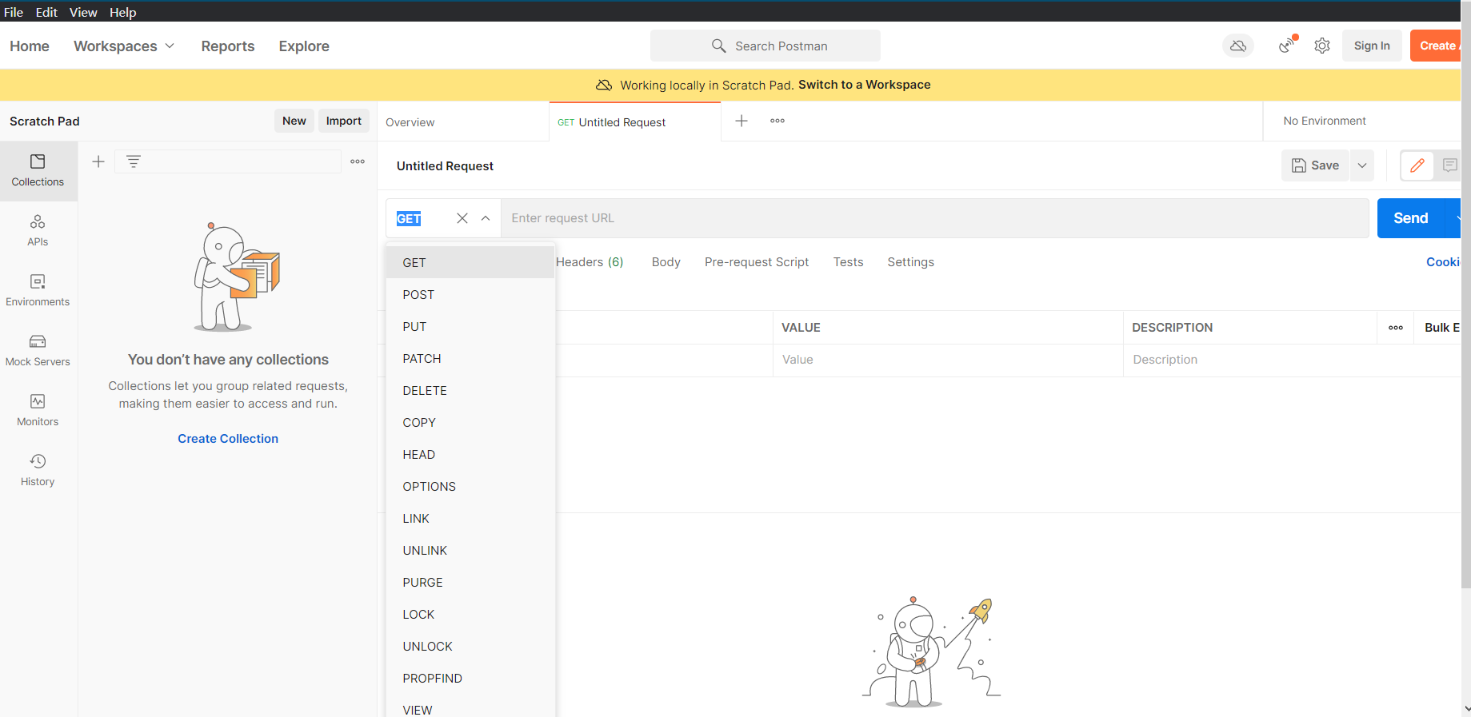Viewport: 1471px width, 717px height.
Task: Pick the LINK method
Action: pos(470,519)
